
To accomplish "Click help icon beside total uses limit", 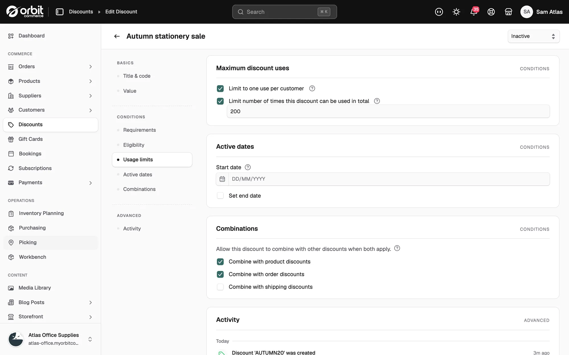I will (x=377, y=101).
